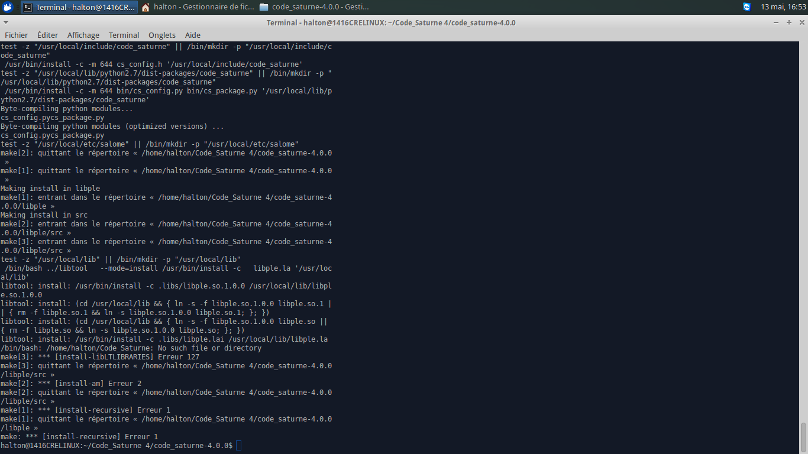Click the home folder icon for halton
The height and width of the screenshot is (454, 808).
(x=146, y=7)
